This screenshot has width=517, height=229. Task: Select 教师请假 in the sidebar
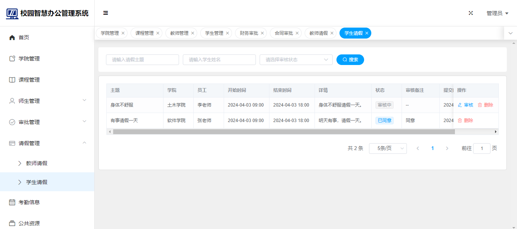point(37,163)
